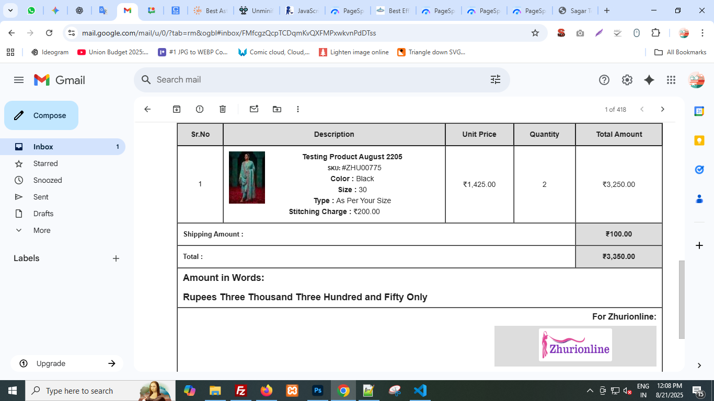Expand the More section in sidebar
The width and height of the screenshot is (714, 401).
(42, 230)
